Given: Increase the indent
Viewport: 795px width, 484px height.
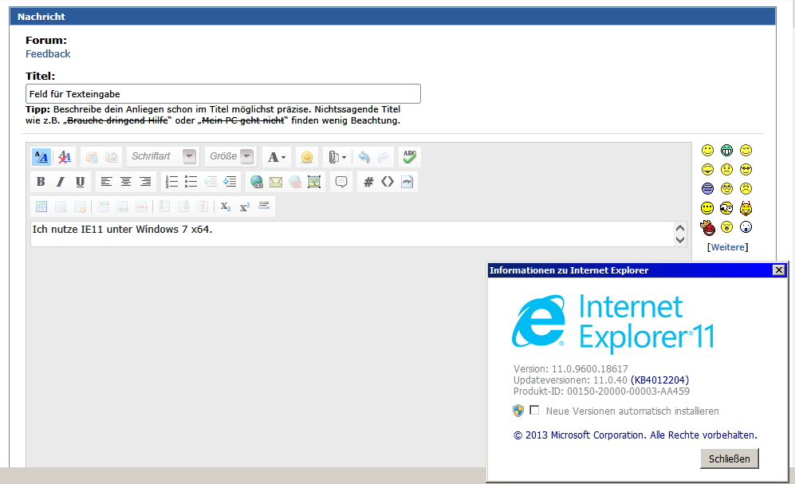Looking at the screenshot, I should click(x=230, y=182).
